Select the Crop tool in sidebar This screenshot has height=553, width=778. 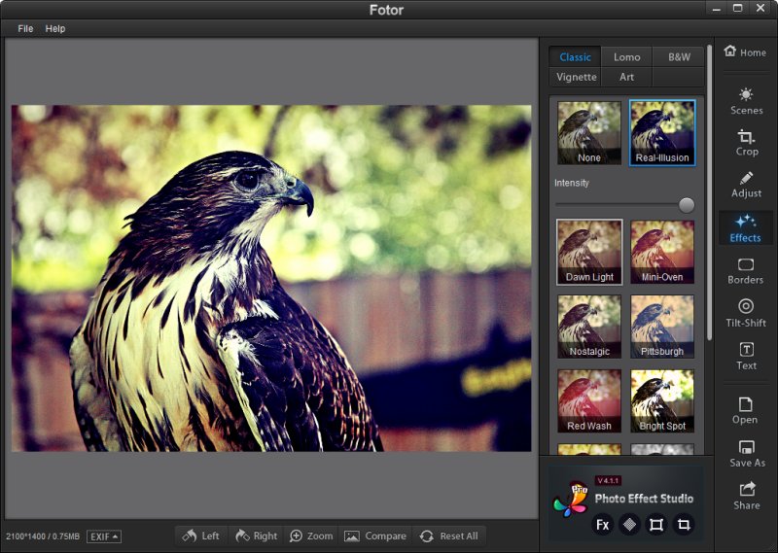(x=746, y=142)
